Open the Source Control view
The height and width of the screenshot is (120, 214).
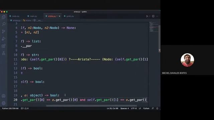point(4,31)
